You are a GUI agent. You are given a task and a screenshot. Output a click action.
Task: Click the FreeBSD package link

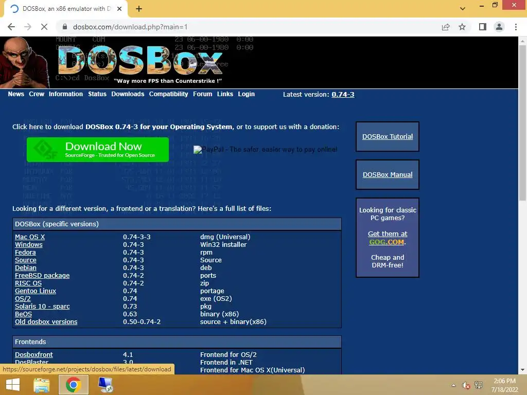click(x=42, y=276)
